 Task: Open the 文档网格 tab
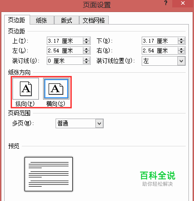click(x=94, y=20)
